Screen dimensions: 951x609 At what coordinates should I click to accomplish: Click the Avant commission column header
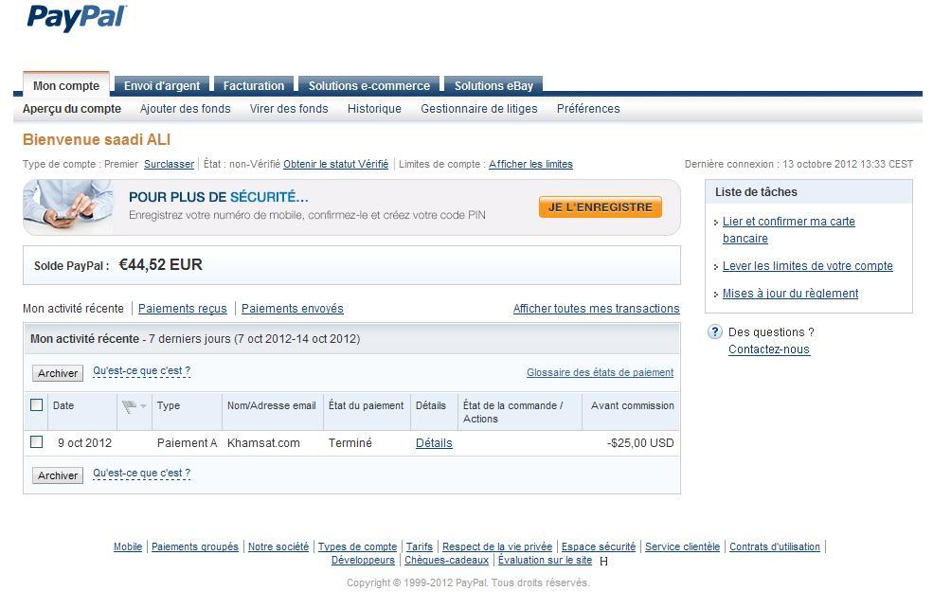(633, 405)
